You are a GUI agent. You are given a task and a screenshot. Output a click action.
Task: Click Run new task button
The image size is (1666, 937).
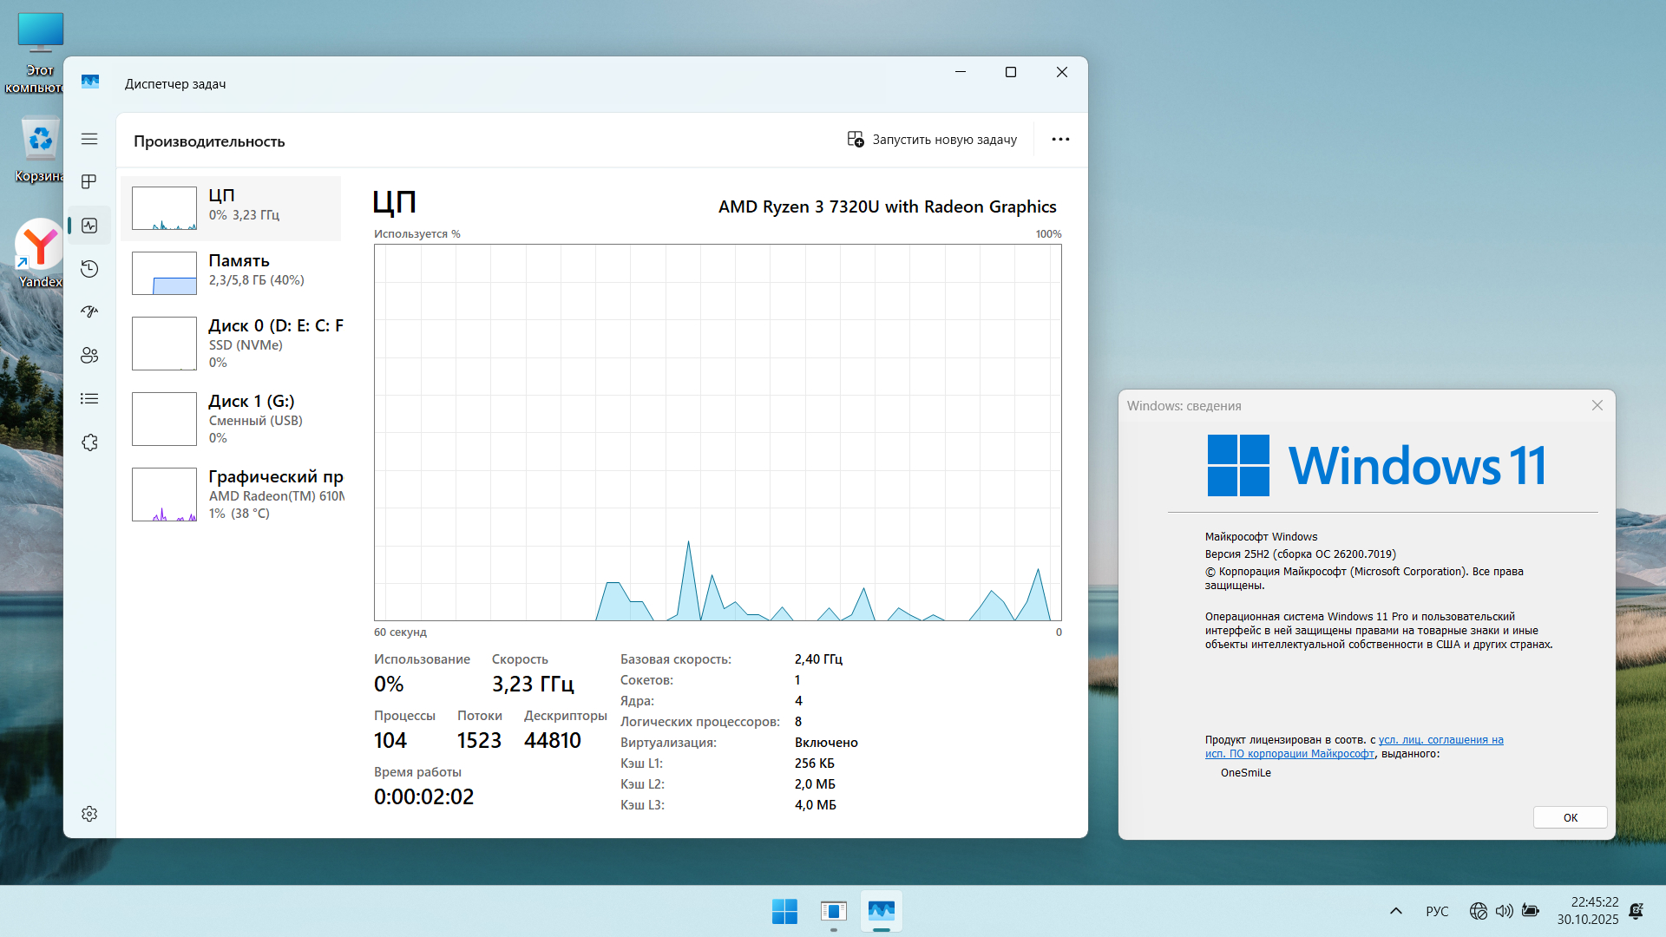932,140
